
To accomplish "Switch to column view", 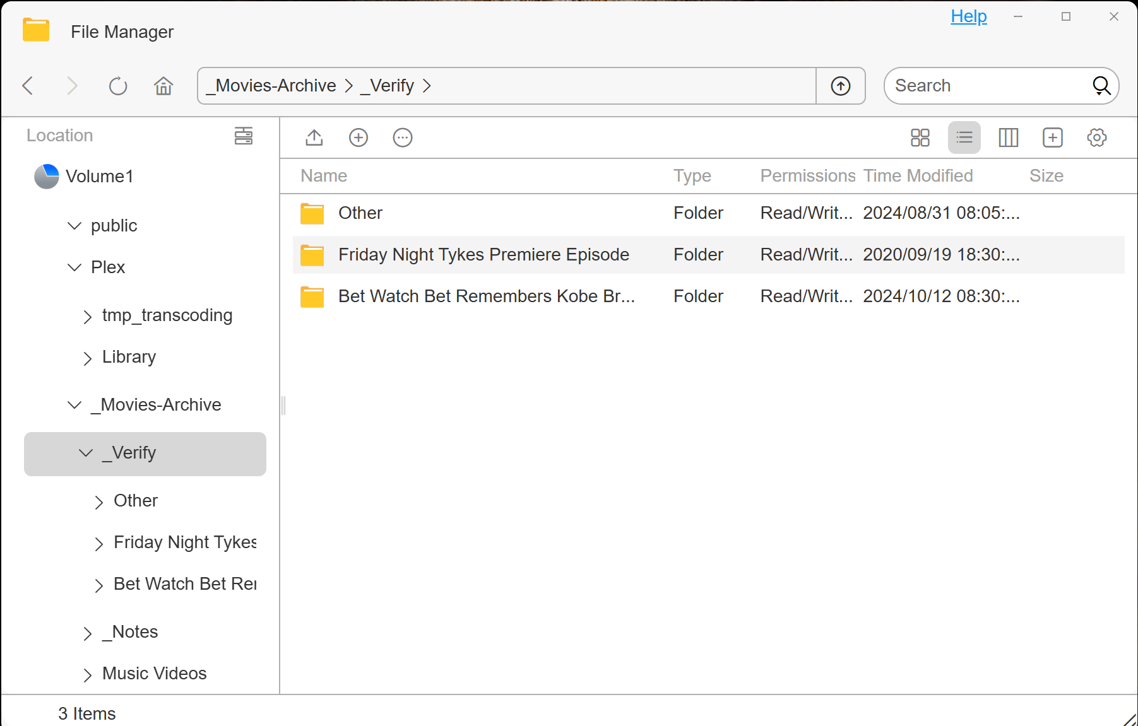I will [x=1009, y=138].
